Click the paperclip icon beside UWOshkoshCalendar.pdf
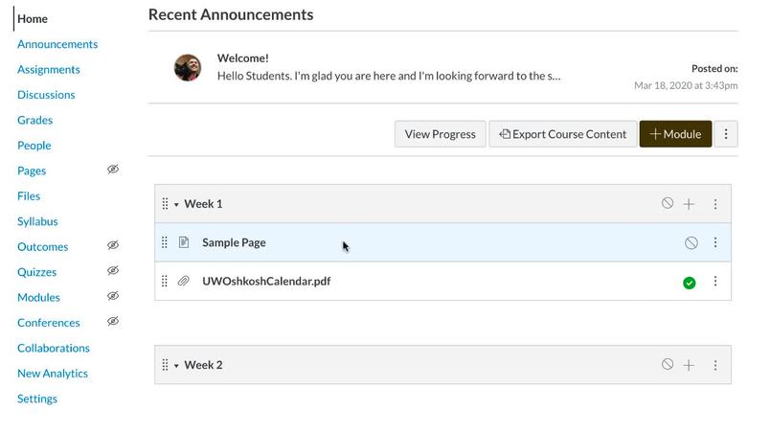This screenshot has width=770, height=433. pyautogui.click(x=184, y=282)
